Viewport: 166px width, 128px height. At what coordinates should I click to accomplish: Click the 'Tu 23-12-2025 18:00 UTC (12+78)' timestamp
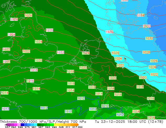pos(129,122)
